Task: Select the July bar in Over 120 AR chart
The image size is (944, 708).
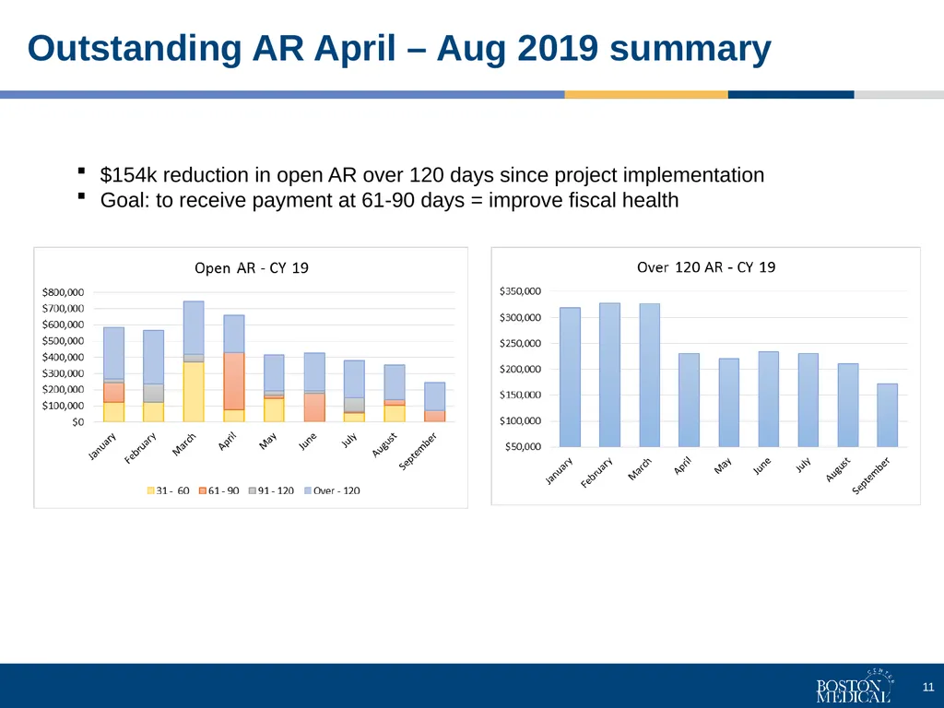Action: tap(808, 400)
